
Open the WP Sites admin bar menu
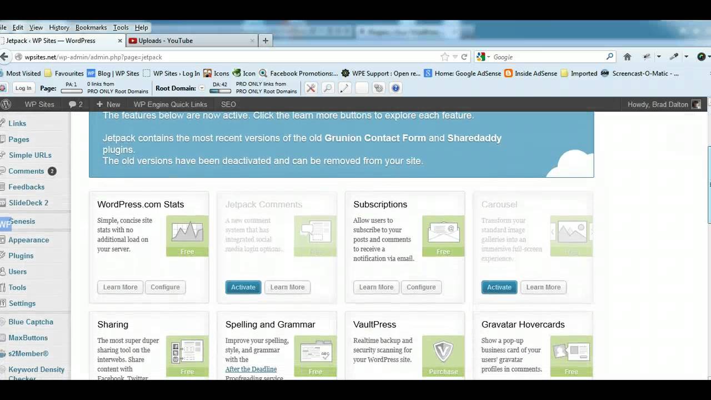pos(39,104)
